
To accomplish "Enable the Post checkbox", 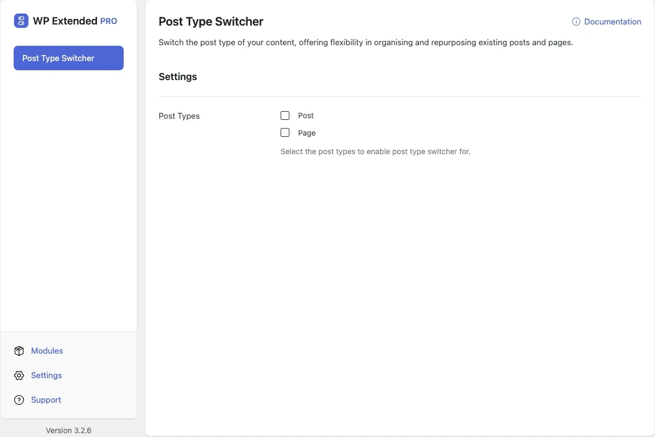I will point(285,116).
